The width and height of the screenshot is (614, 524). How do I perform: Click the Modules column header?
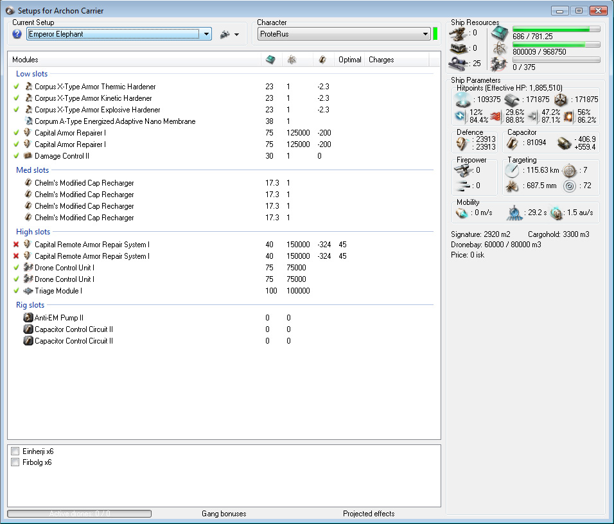coord(25,60)
